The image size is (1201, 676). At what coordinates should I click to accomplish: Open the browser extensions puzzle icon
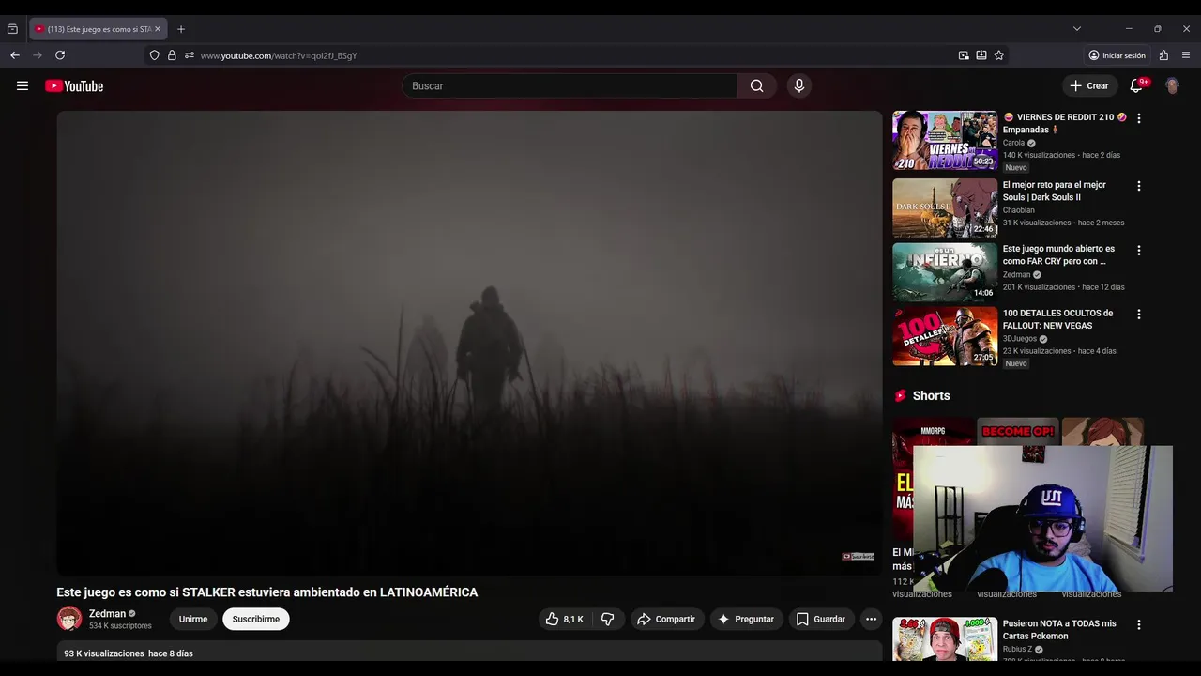(1163, 55)
